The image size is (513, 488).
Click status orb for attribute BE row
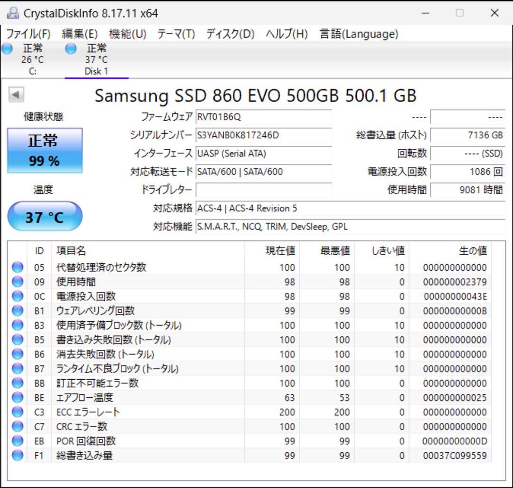click(18, 397)
